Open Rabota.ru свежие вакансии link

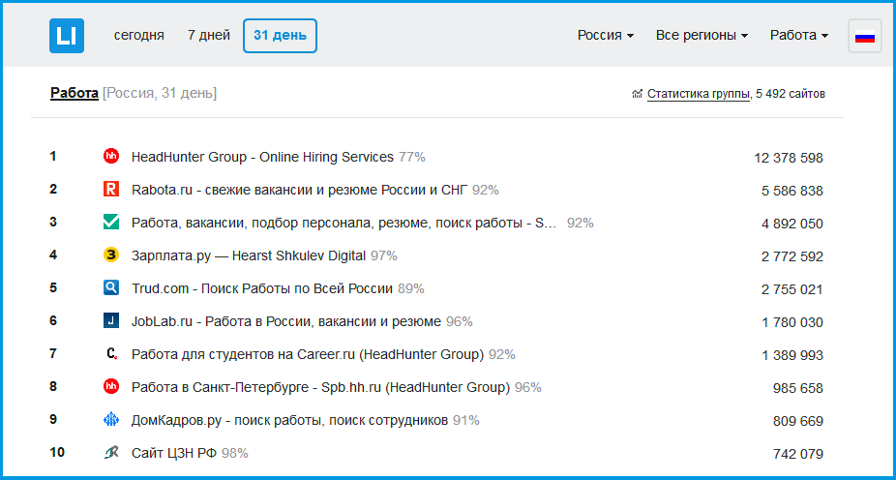pos(299,190)
